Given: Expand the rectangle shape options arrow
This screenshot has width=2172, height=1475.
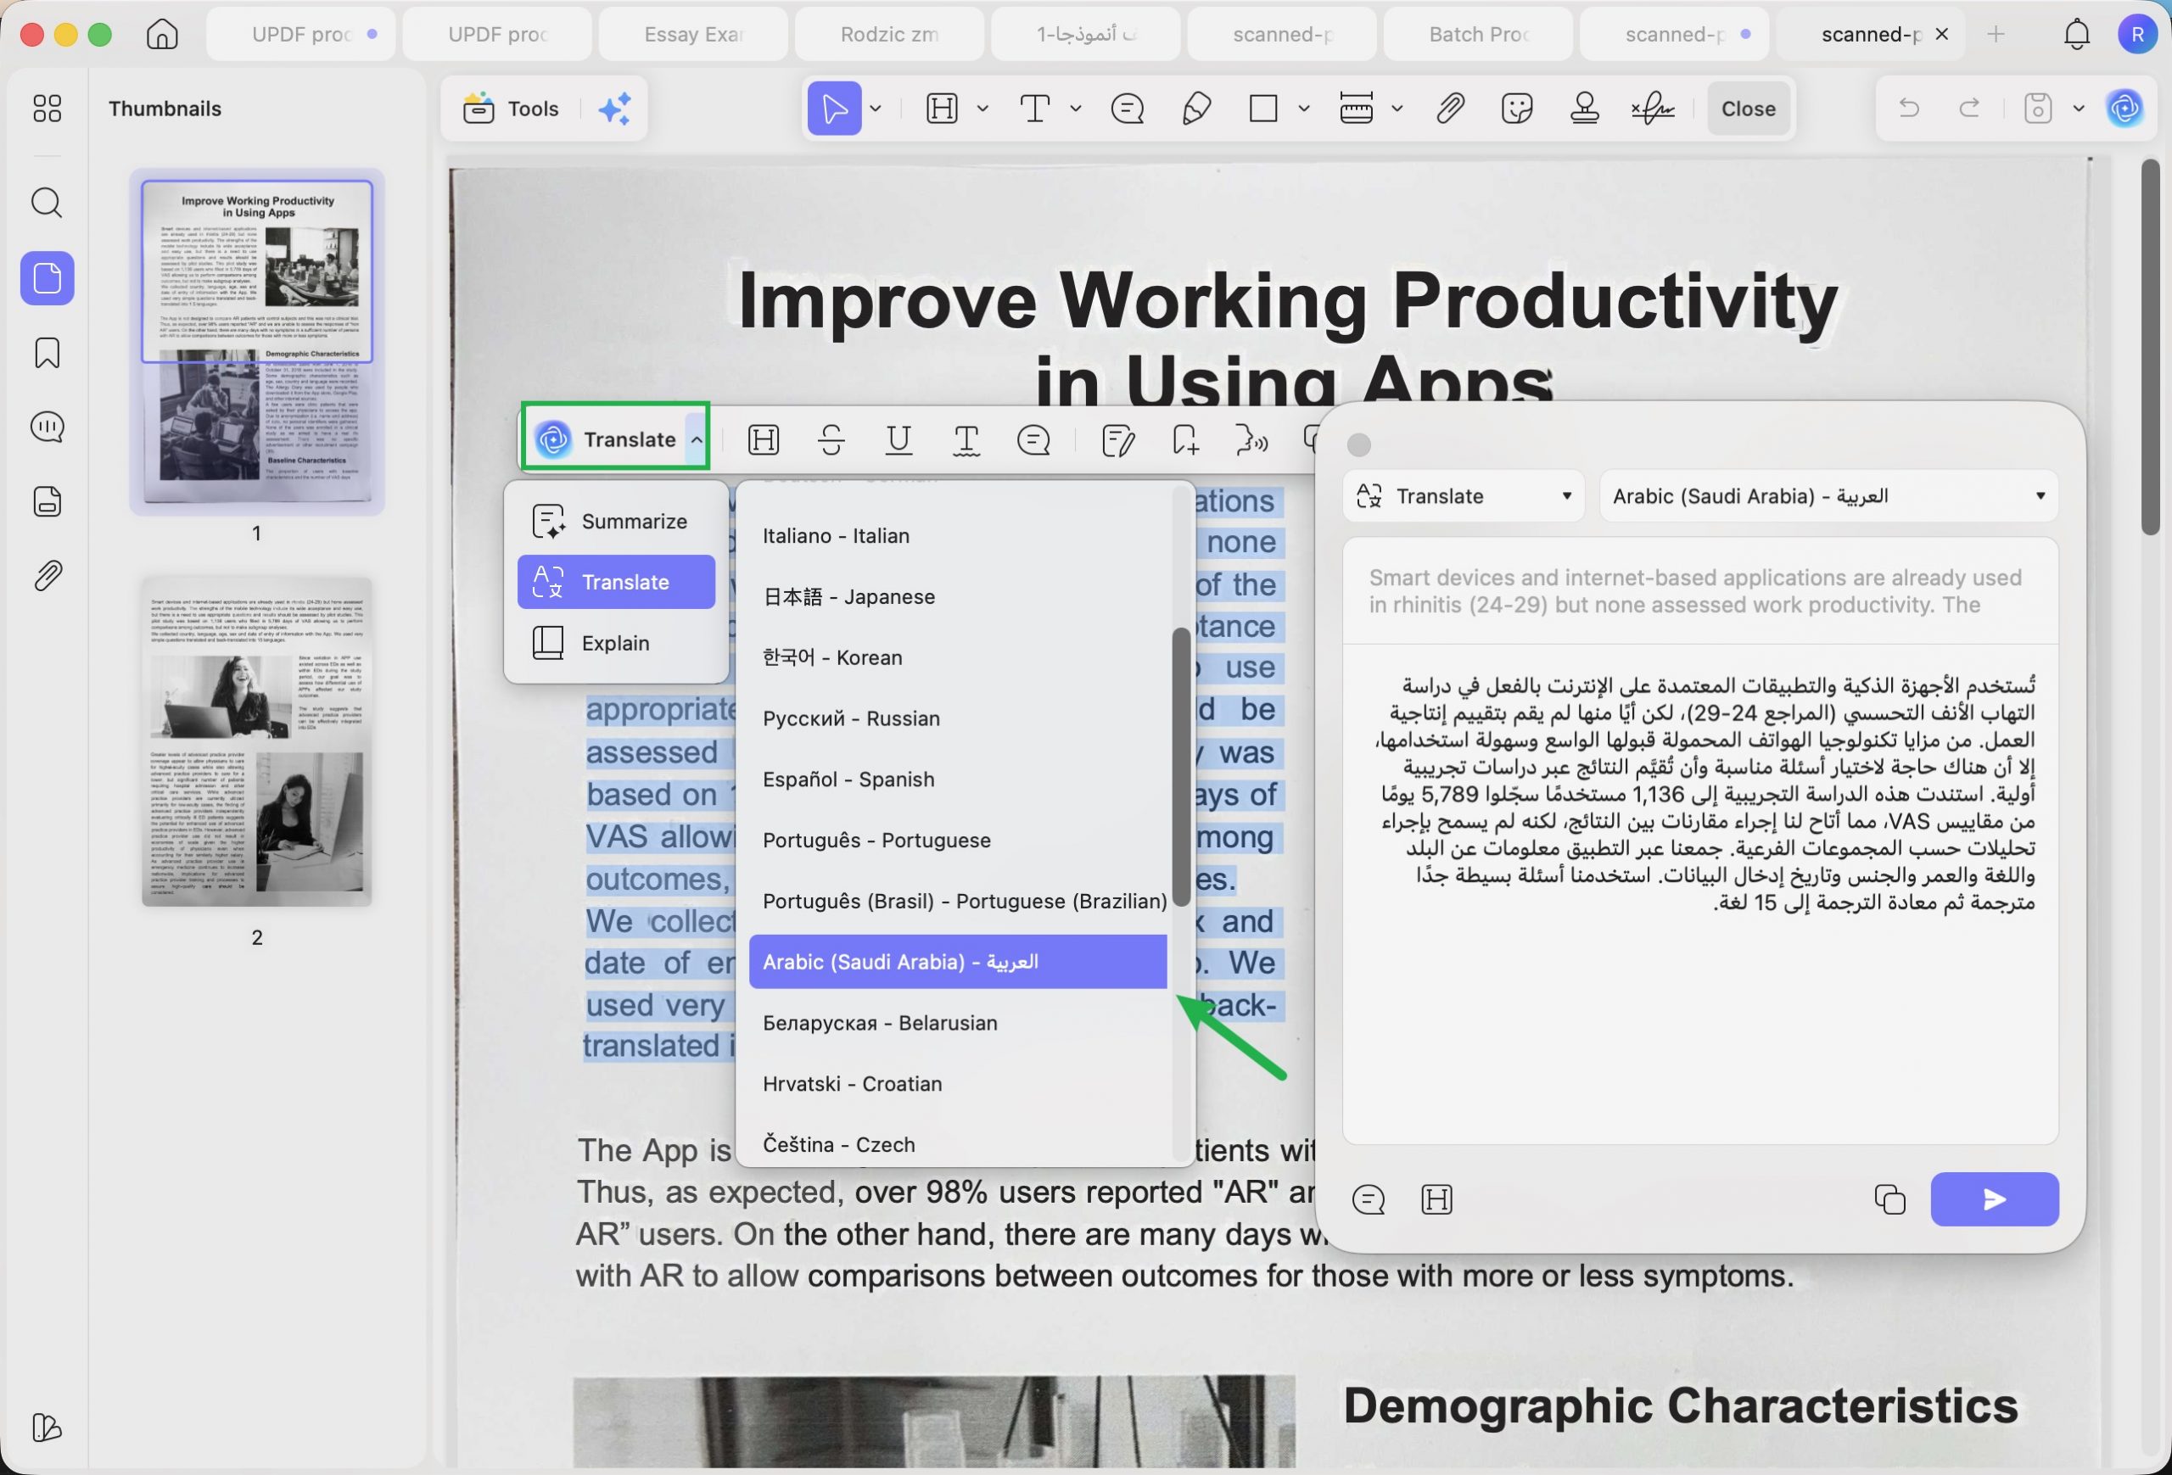Looking at the screenshot, I should click(1304, 109).
